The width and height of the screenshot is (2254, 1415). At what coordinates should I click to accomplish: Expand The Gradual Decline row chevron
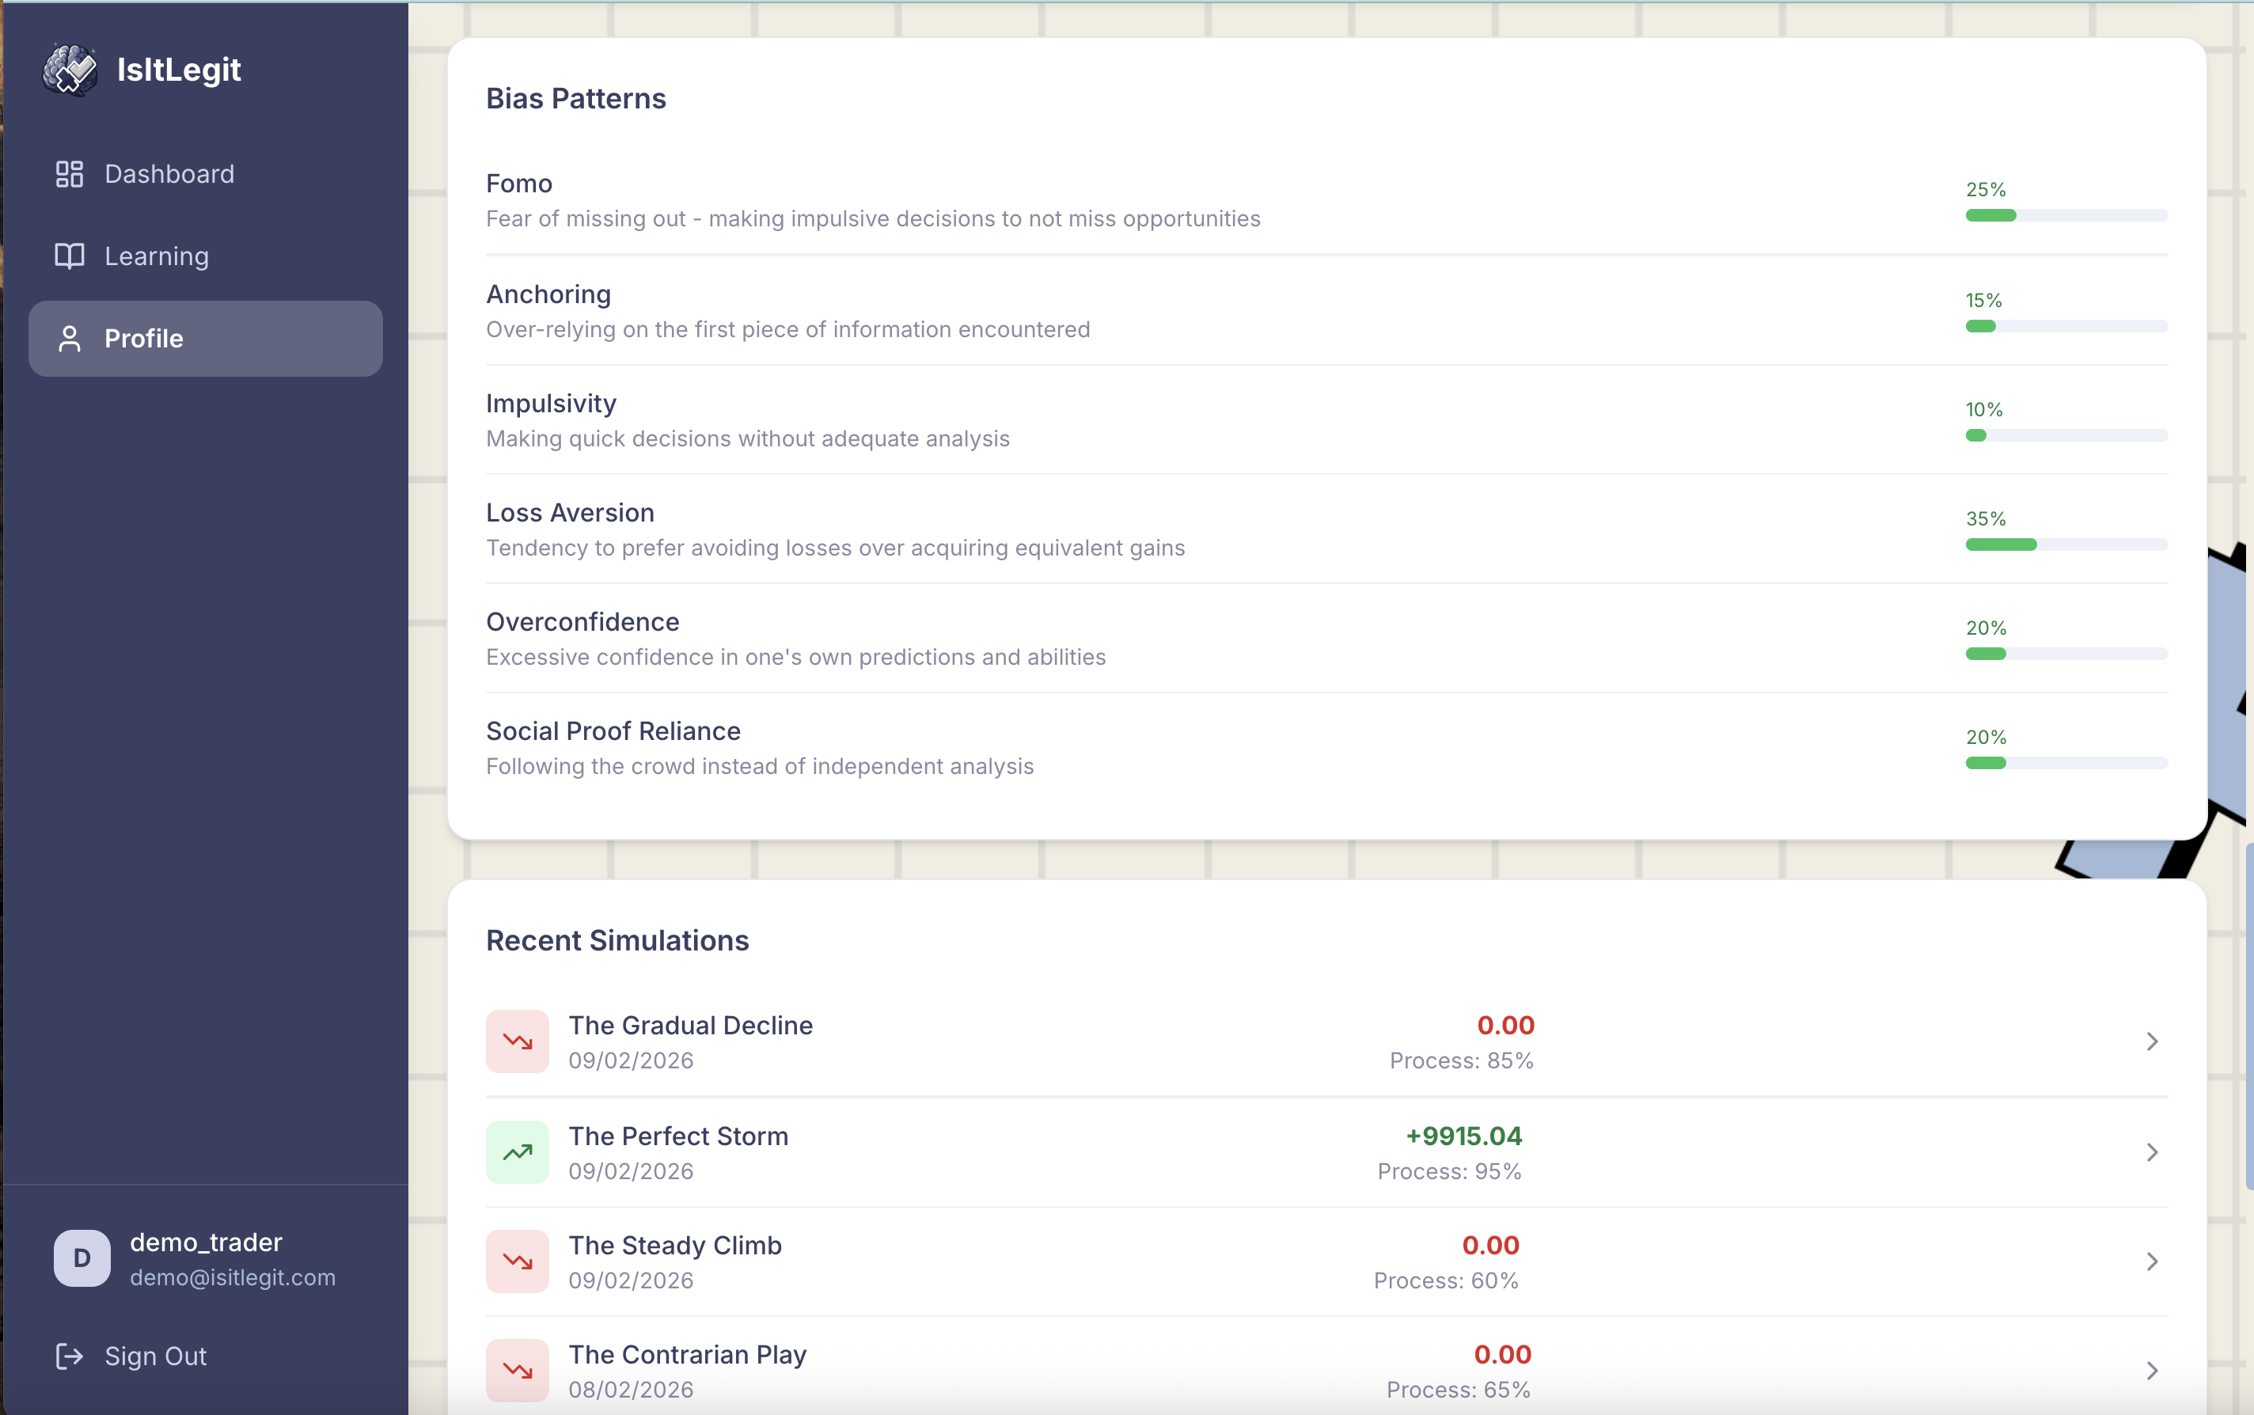coord(2151,1041)
